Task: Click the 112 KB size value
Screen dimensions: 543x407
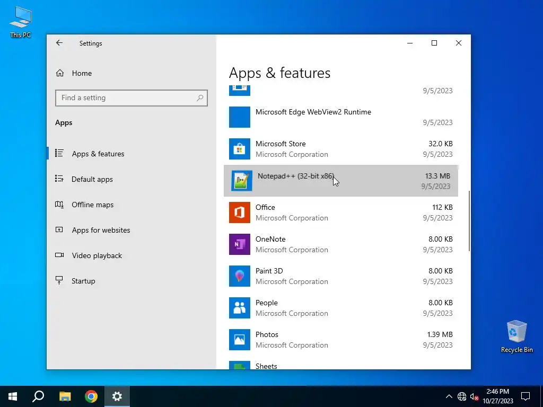Action: [442, 207]
